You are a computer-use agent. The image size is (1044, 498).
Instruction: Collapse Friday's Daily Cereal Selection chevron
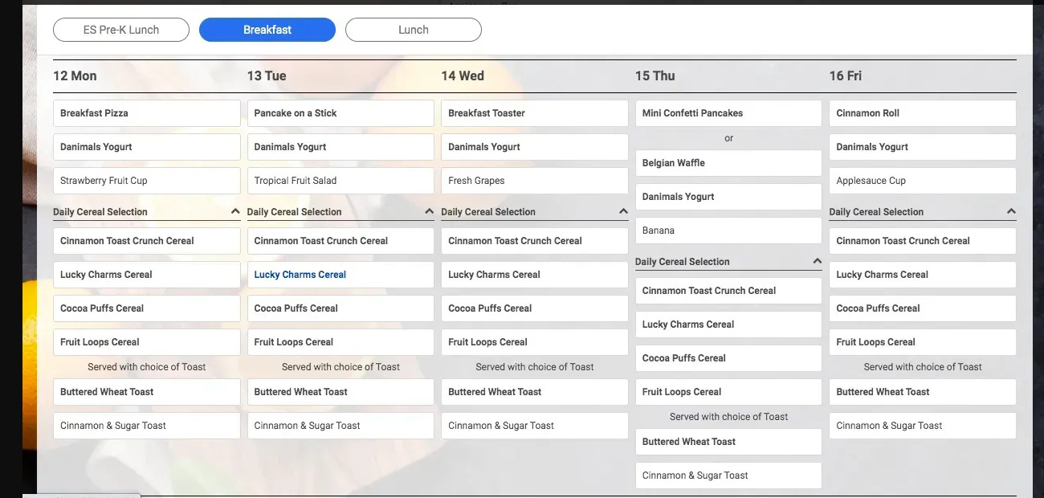pos(1011,212)
